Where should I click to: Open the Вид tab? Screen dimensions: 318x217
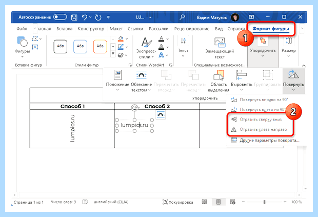pos(218,29)
